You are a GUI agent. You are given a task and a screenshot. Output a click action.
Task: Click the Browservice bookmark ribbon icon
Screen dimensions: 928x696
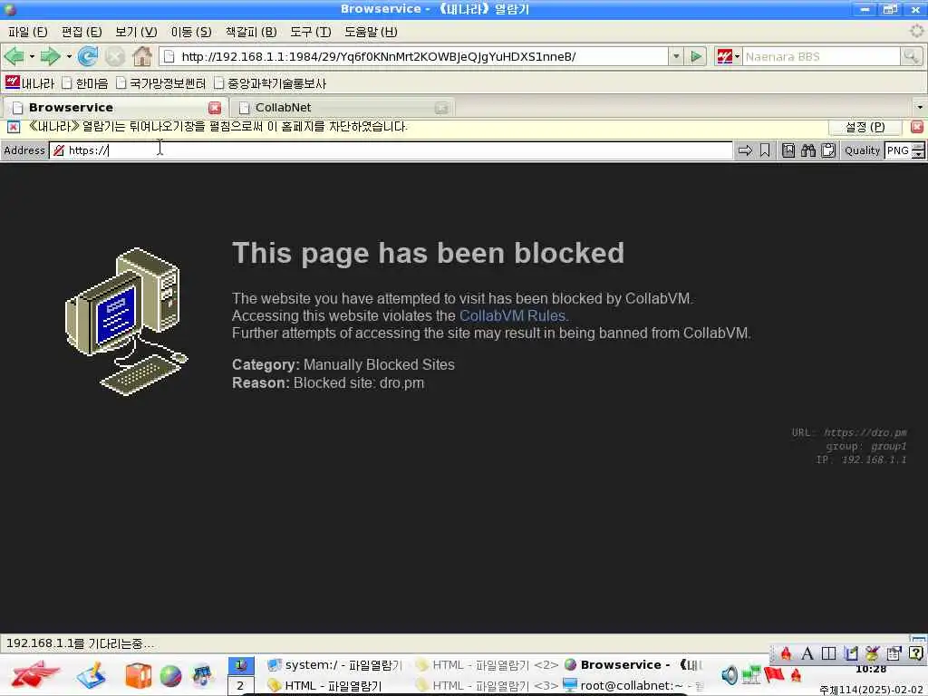point(765,150)
